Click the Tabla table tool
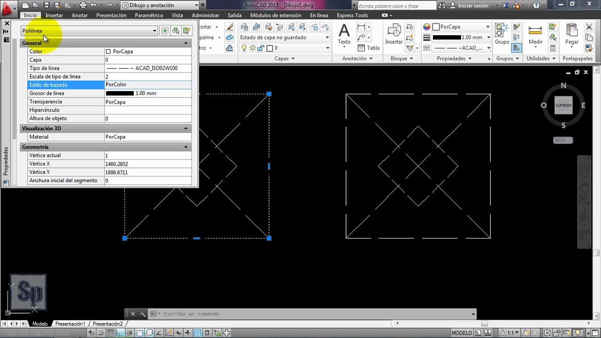The image size is (601, 338). coord(369,48)
